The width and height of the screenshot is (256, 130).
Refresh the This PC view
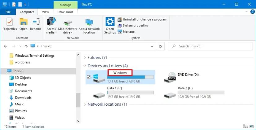(160, 46)
